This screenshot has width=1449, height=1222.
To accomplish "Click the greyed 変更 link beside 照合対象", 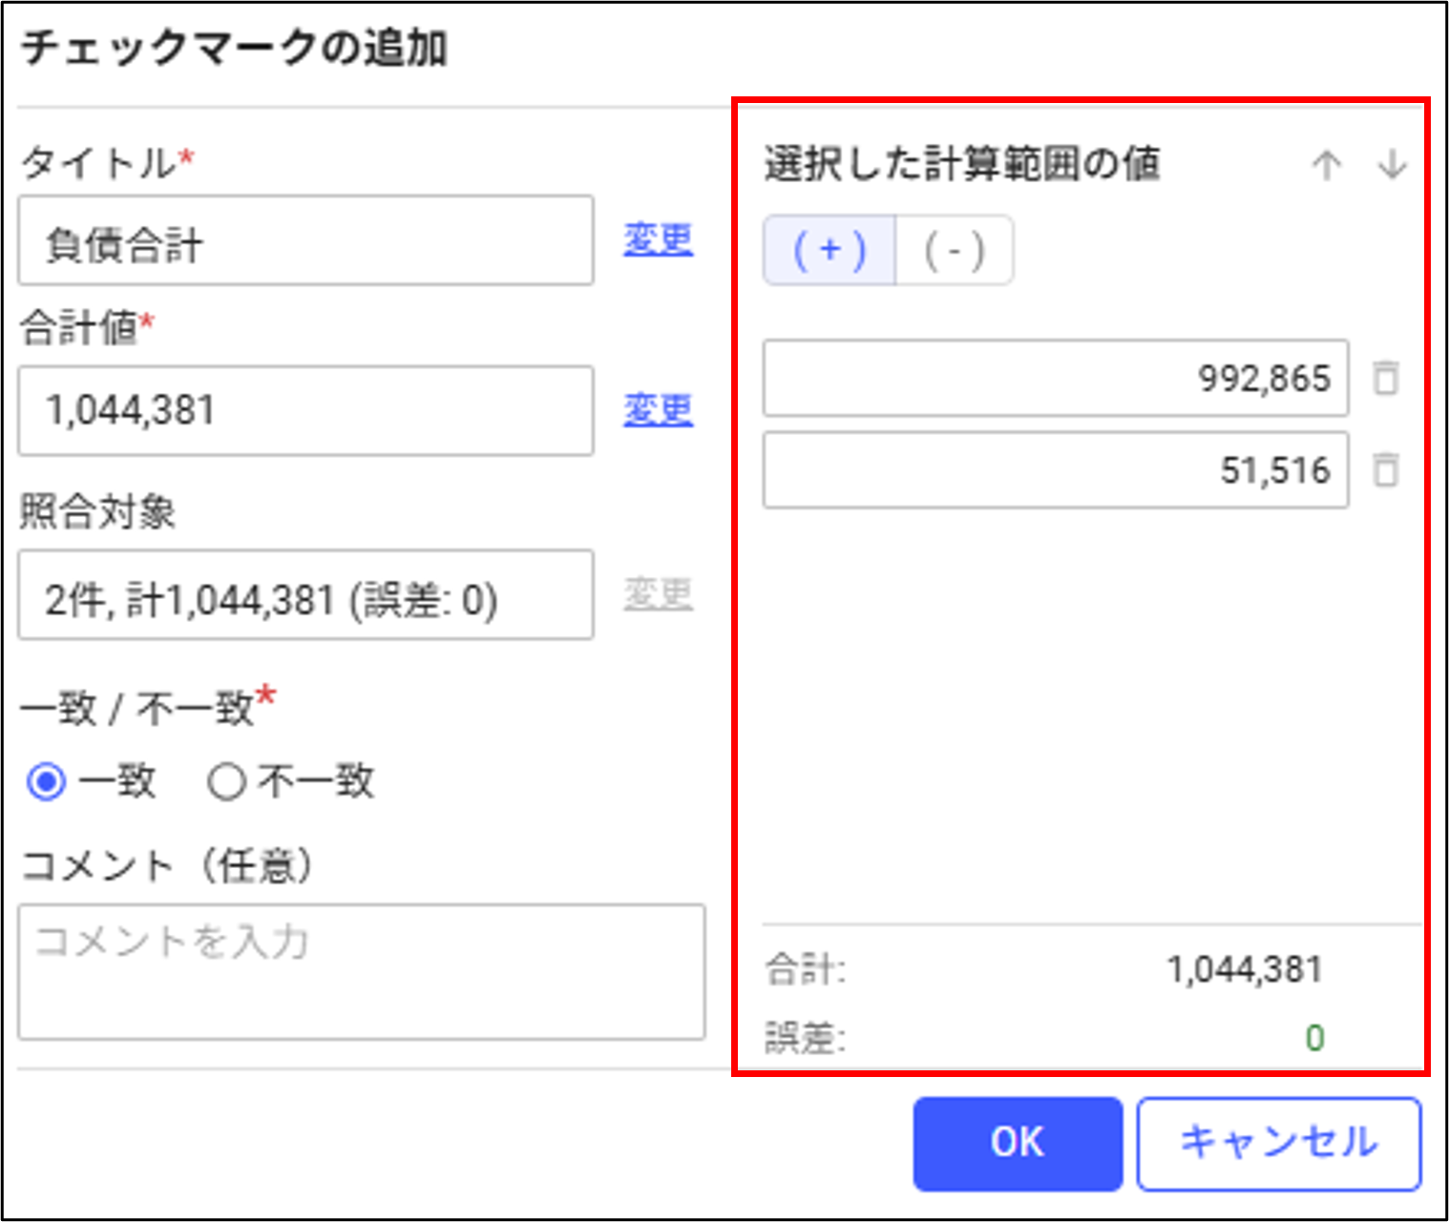I will coord(658,594).
